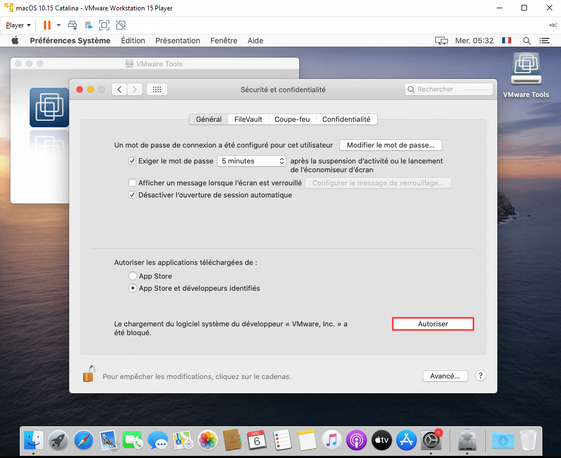Click the help question mark button
Screen dimensions: 561x458
pos(480,376)
